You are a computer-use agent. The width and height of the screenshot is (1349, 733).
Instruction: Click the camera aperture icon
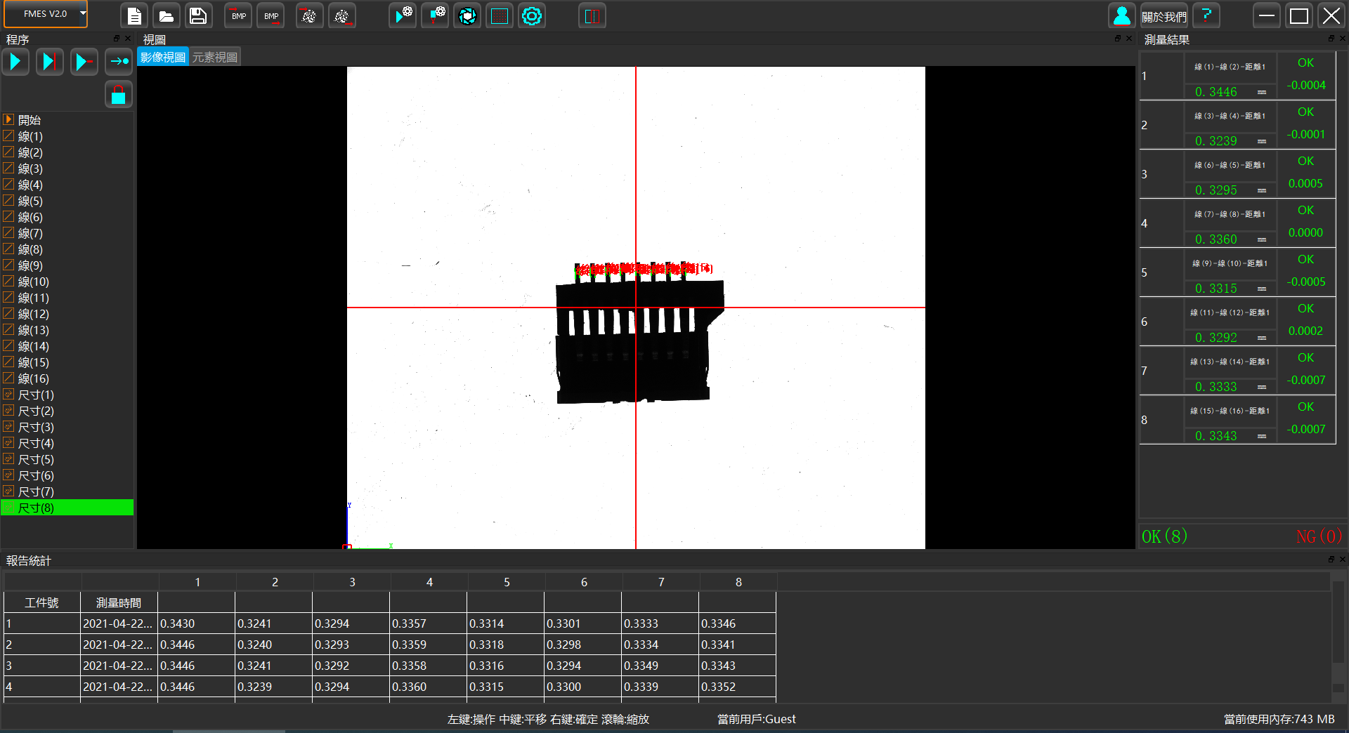click(467, 15)
